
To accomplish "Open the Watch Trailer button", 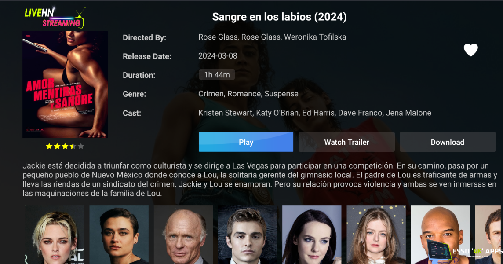I will tap(347, 142).
